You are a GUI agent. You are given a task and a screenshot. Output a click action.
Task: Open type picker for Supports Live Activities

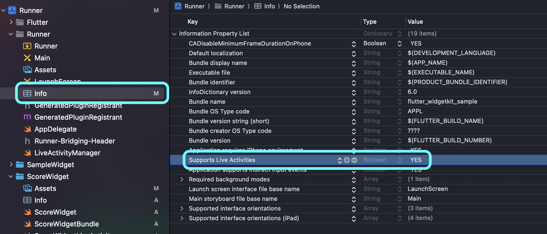[400, 160]
